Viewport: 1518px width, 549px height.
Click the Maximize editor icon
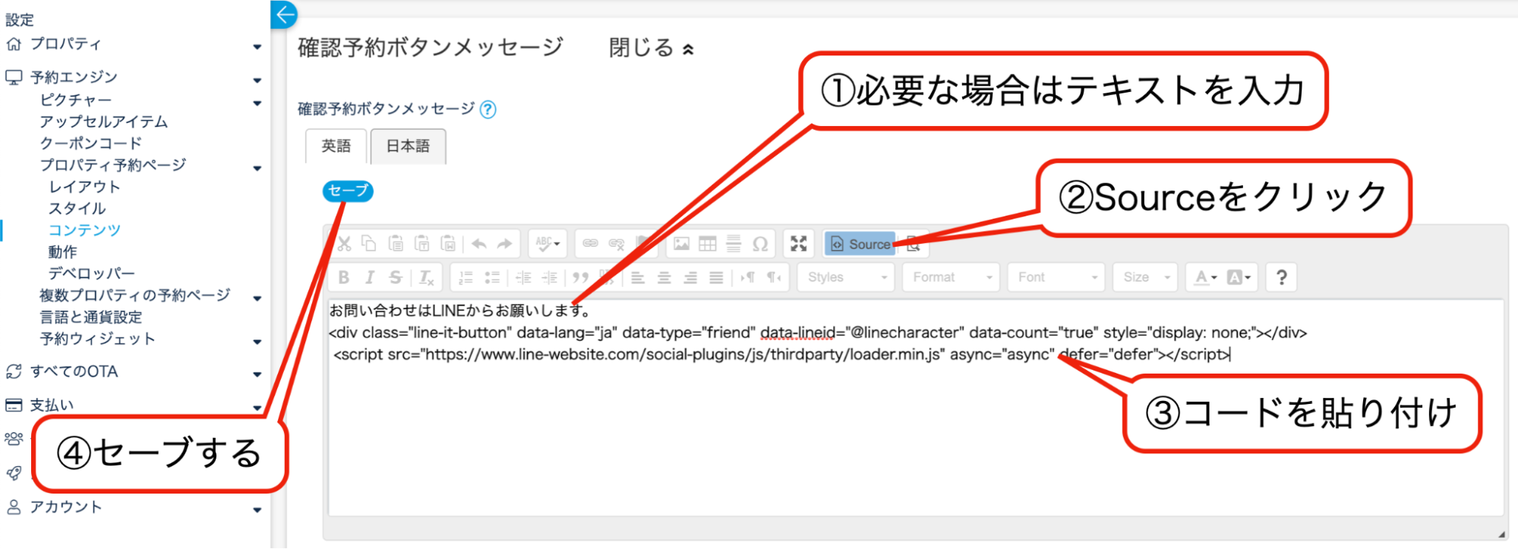click(798, 244)
